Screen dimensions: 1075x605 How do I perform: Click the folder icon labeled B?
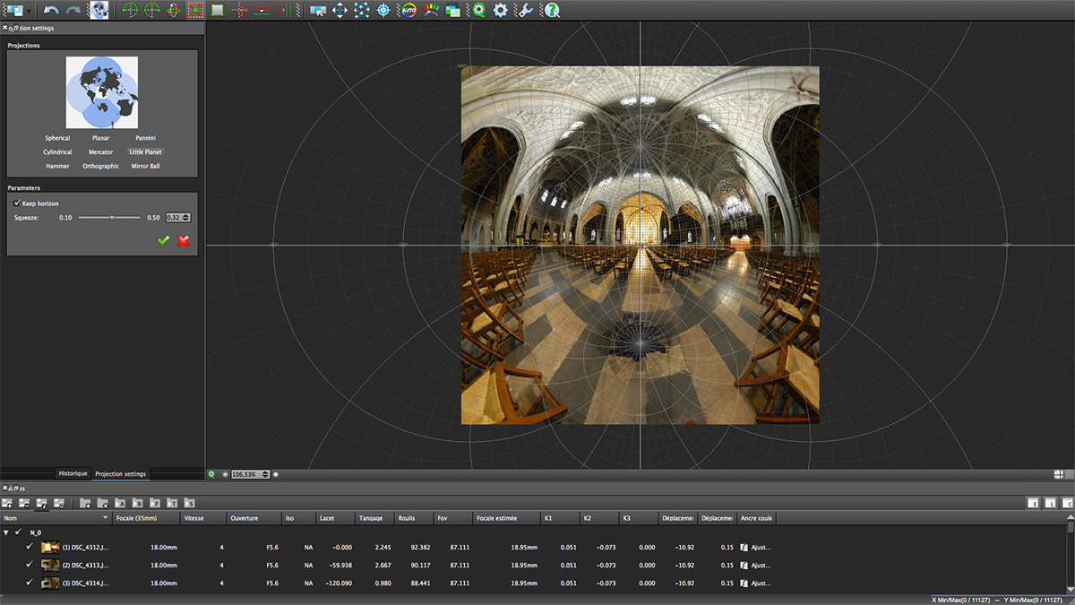137,503
